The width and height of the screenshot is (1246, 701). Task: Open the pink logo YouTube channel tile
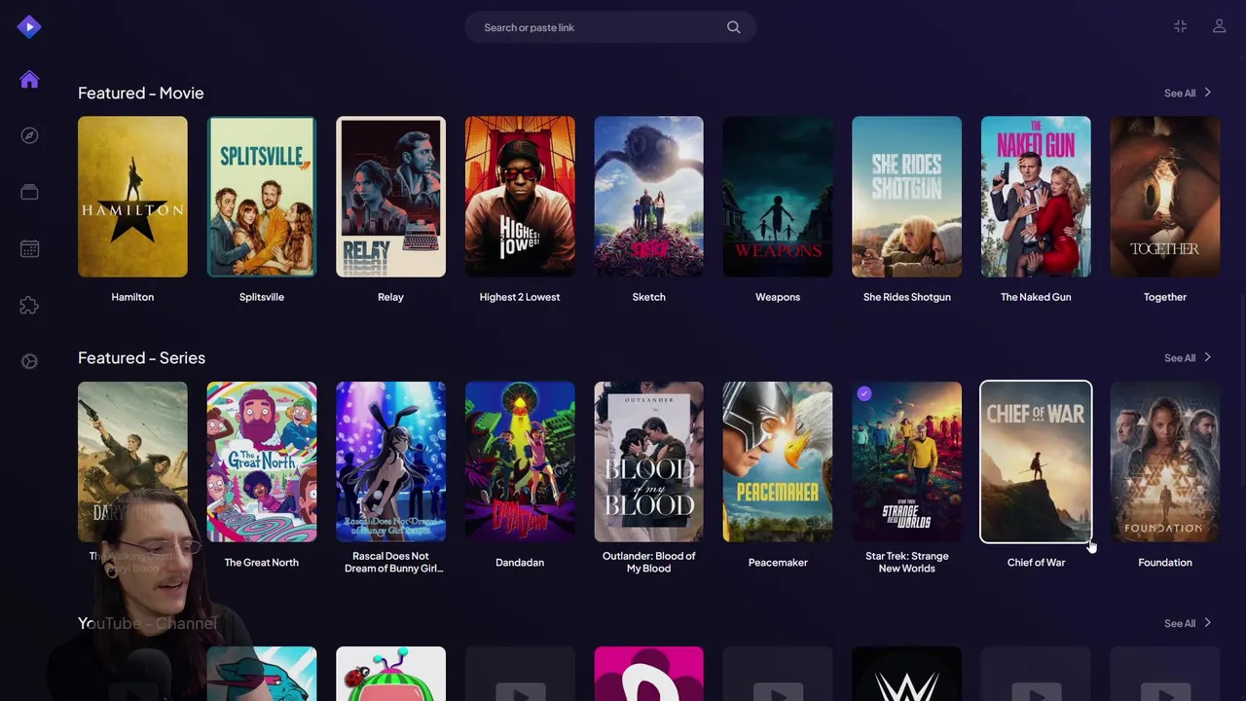coord(648,674)
